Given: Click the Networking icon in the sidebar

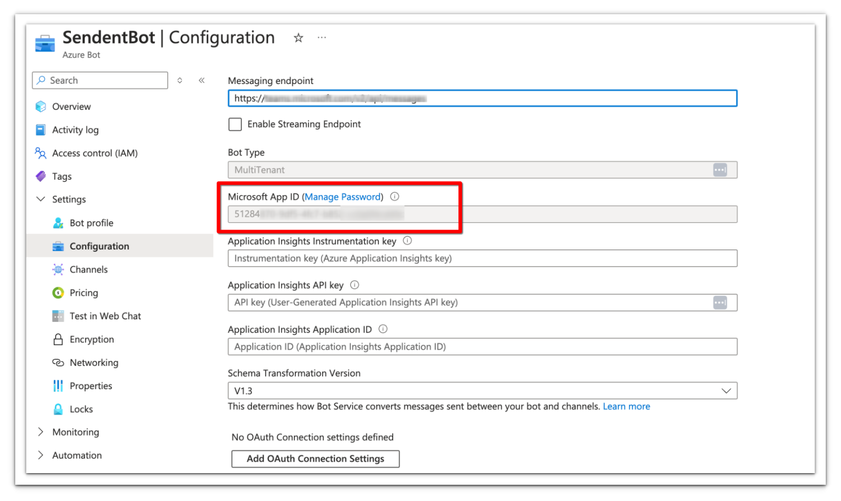Looking at the screenshot, I should coord(57,362).
